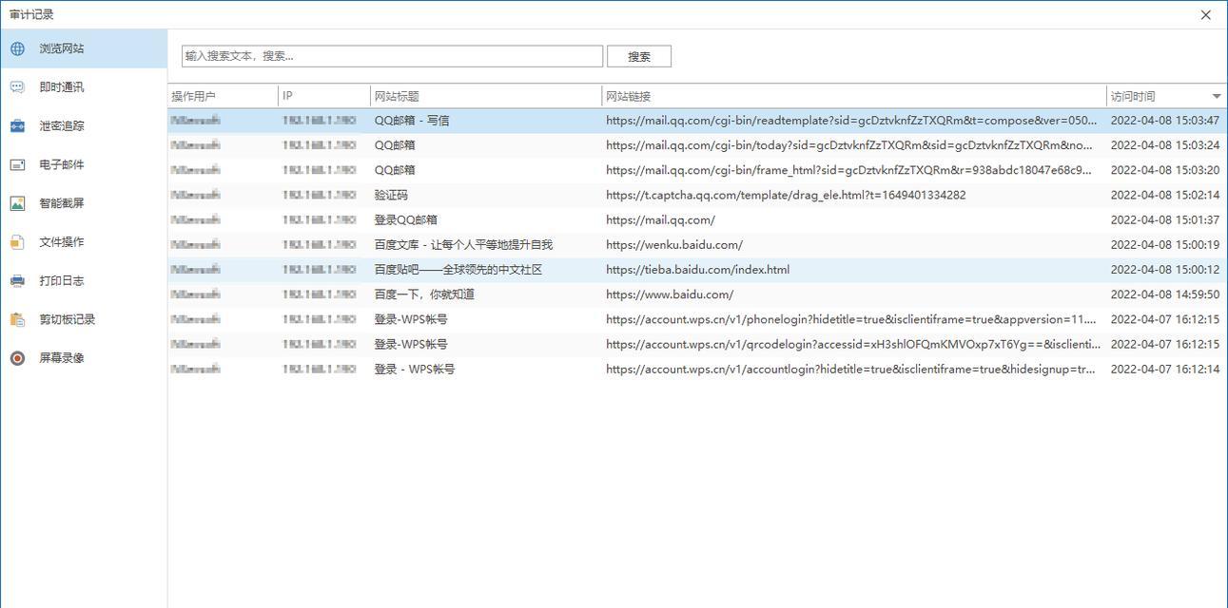Open the 泄密追踪 section

coord(84,126)
